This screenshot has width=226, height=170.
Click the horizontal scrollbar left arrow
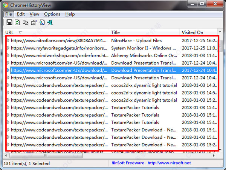(6, 156)
